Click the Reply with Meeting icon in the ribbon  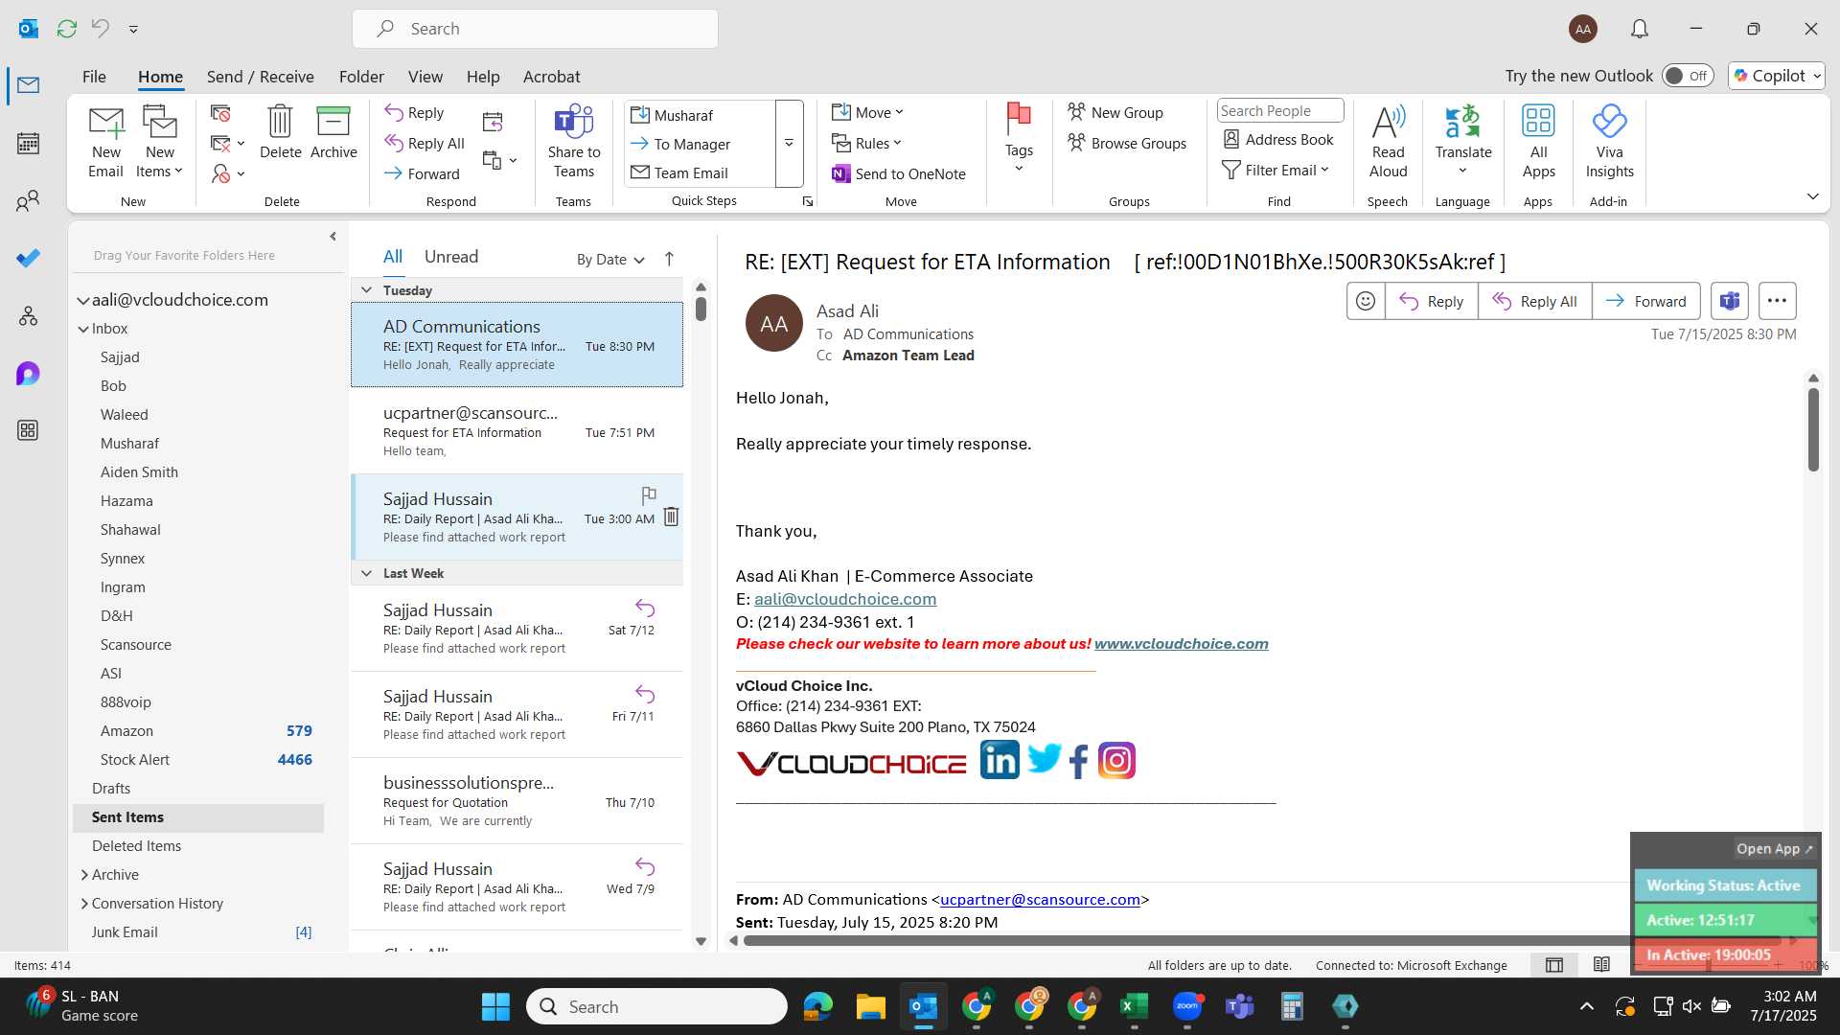(493, 122)
